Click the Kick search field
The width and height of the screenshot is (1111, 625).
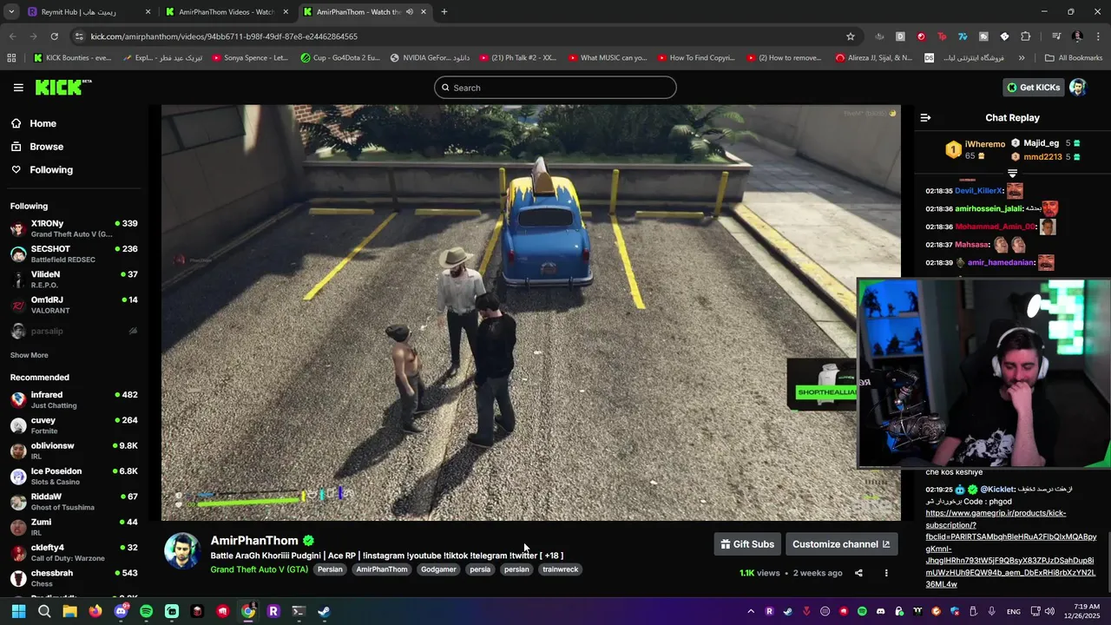[x=555, y=88]
